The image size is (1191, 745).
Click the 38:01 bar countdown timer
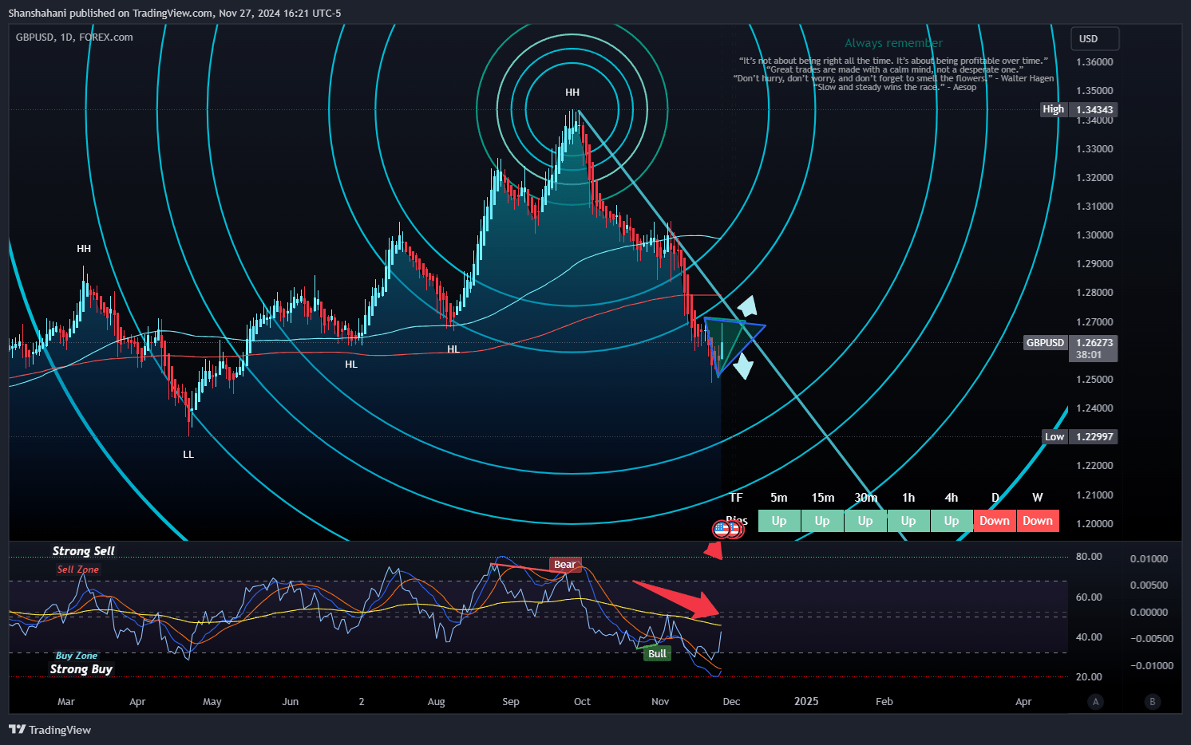(1089, 355)
